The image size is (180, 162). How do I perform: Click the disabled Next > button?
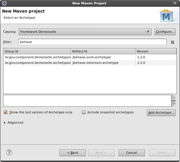point(101,153)
